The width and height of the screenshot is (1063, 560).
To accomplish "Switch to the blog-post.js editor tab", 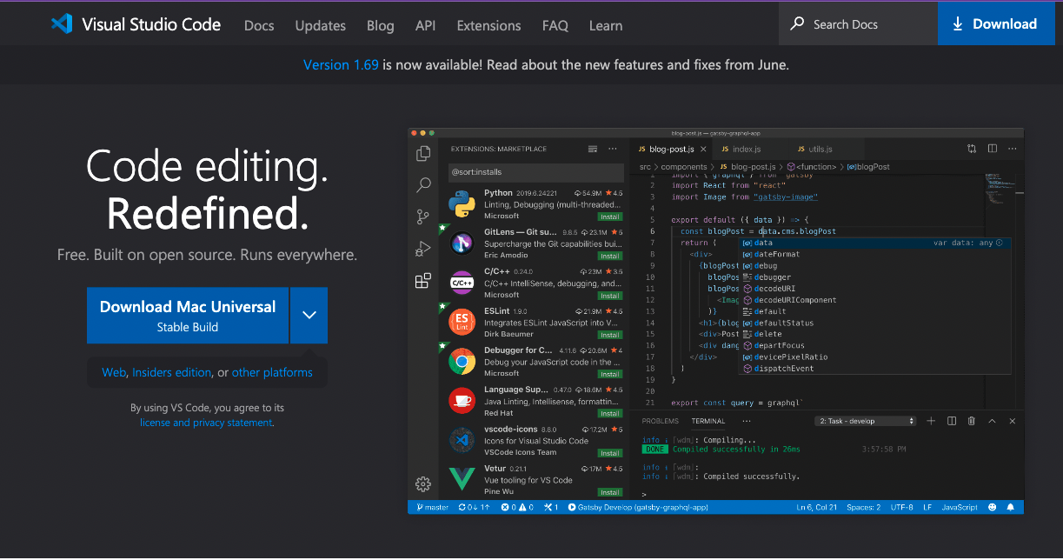I will (669, 150).
